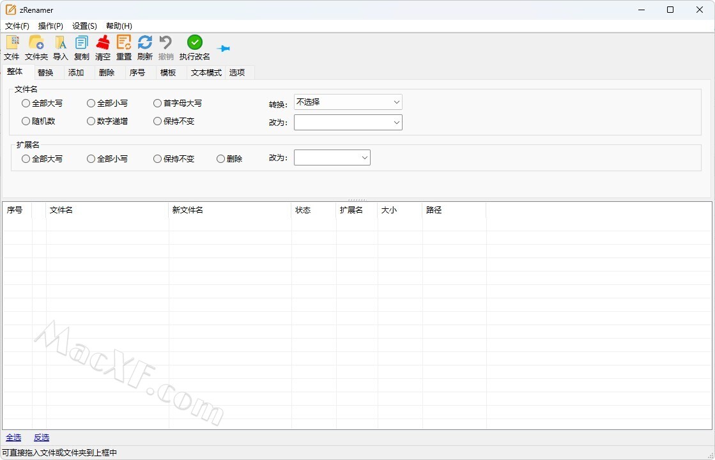The image size is (715, 460).
Task: Click the 刷新 refresh toolbar icon
Action: pos(145,43)
